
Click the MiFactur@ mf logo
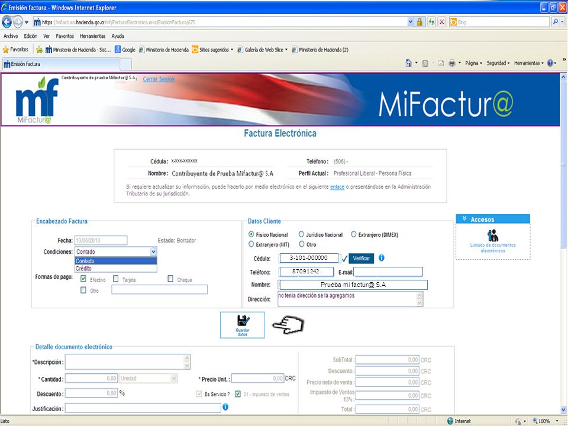pos(37,101)
